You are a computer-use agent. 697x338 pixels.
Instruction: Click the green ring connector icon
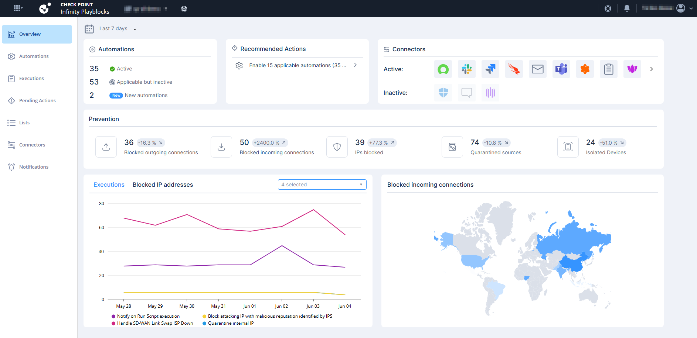click(x=443, y=69)
